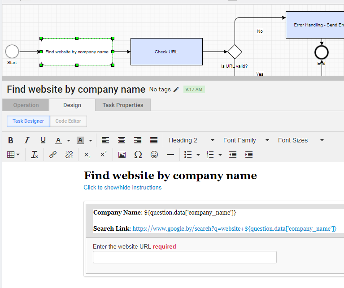
Task: Decrease the indent
Action: (233, 155)
